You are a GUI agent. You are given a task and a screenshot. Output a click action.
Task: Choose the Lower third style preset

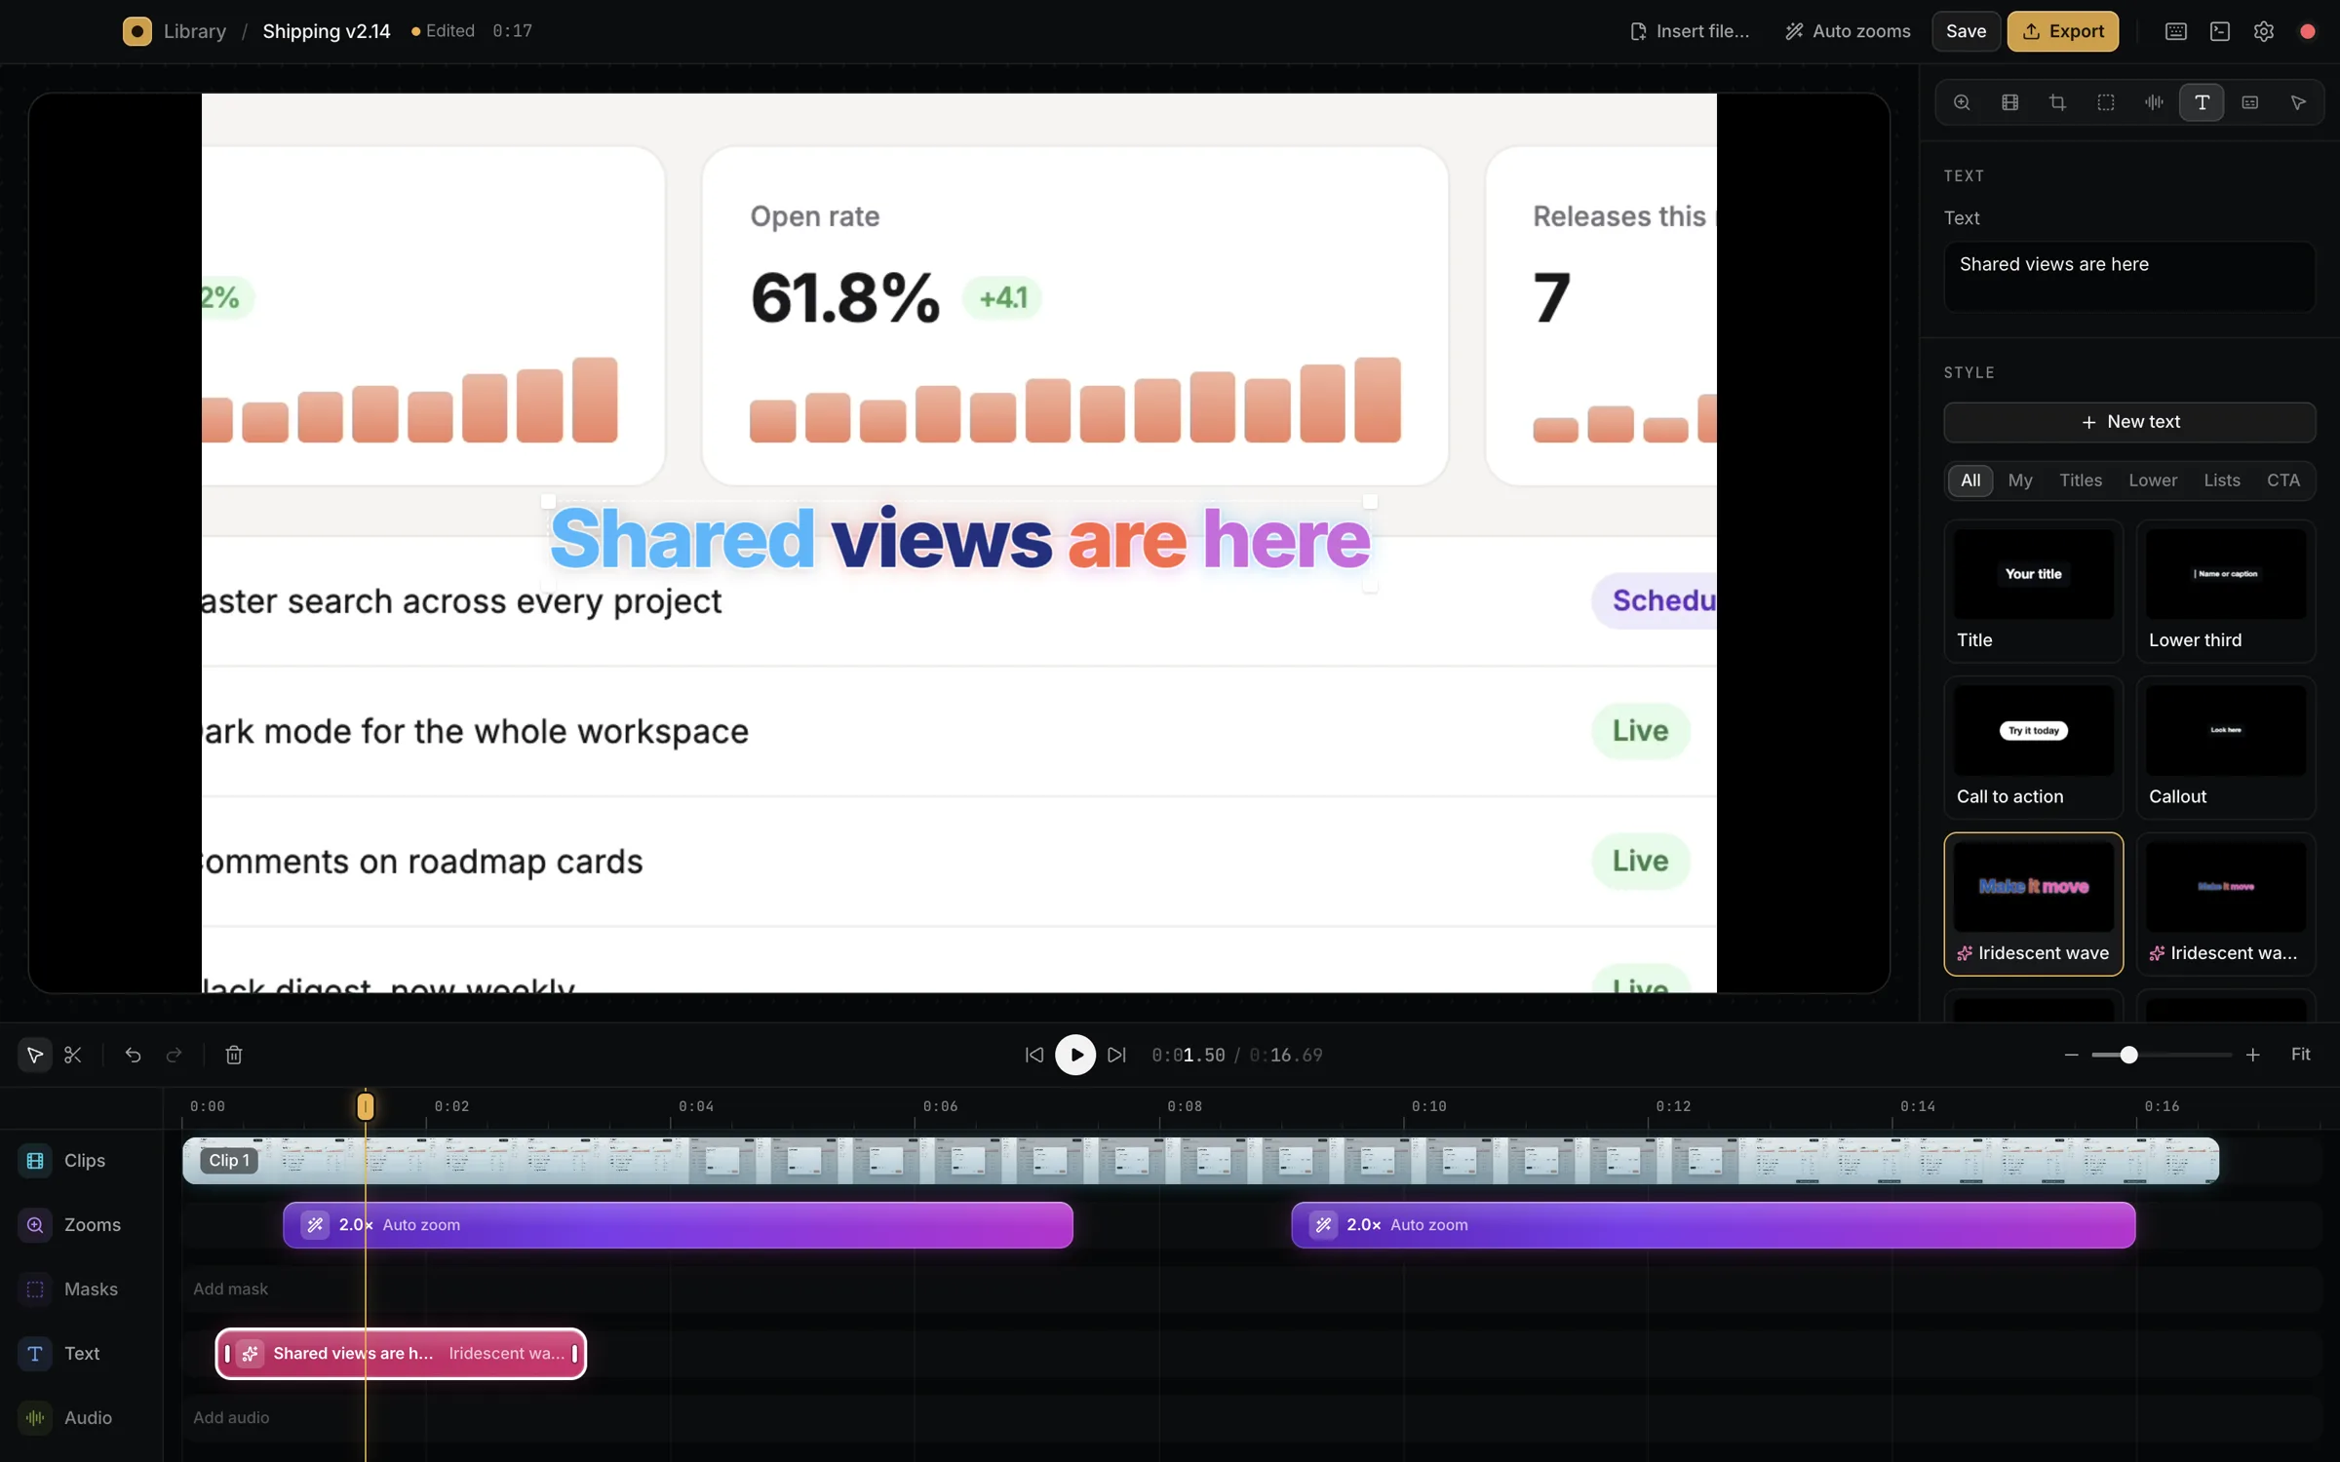click(2226, 591)
